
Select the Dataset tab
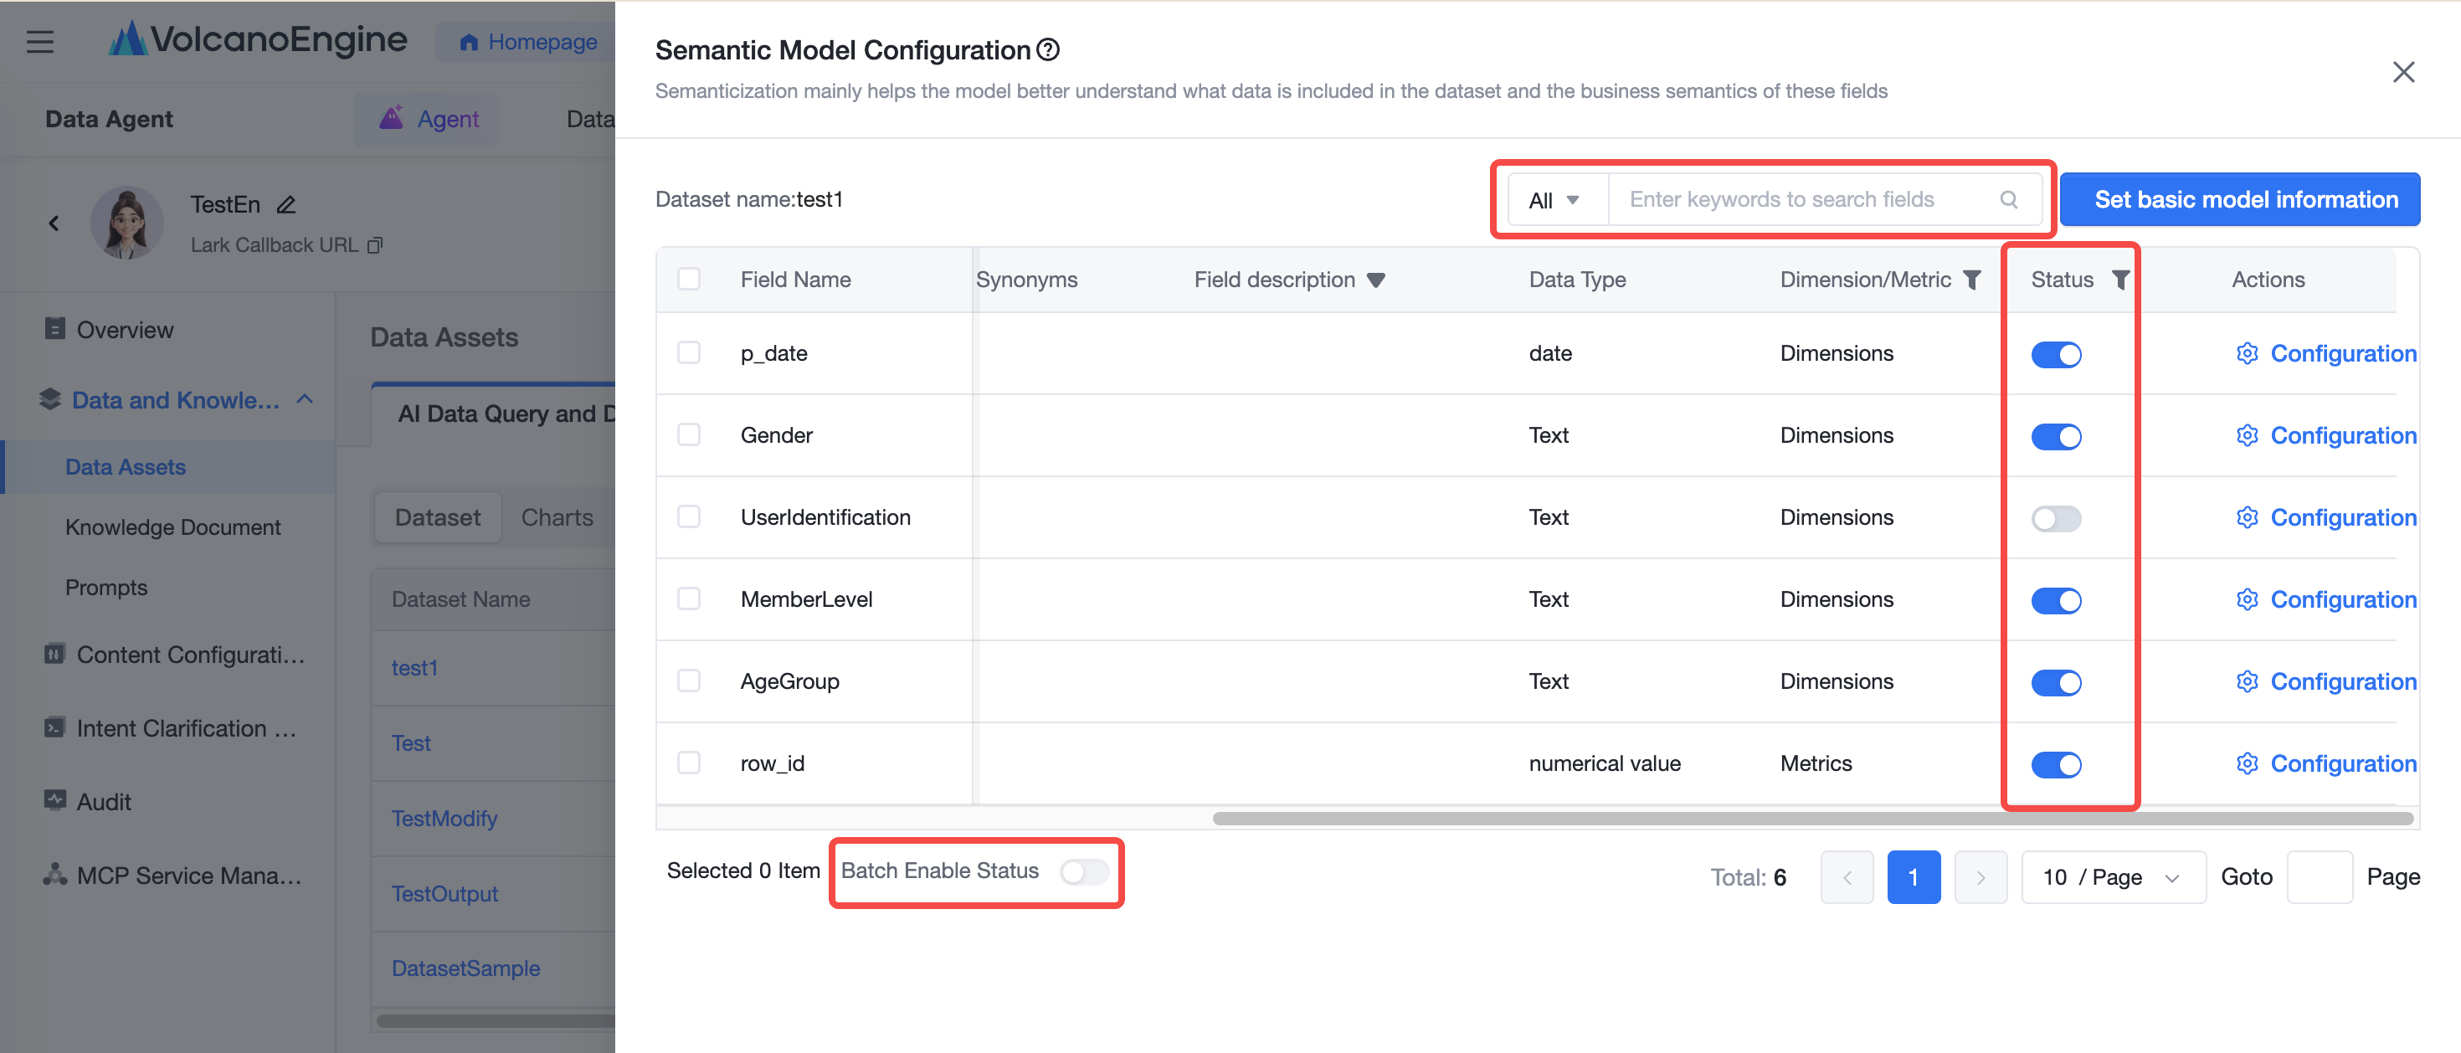438,518
